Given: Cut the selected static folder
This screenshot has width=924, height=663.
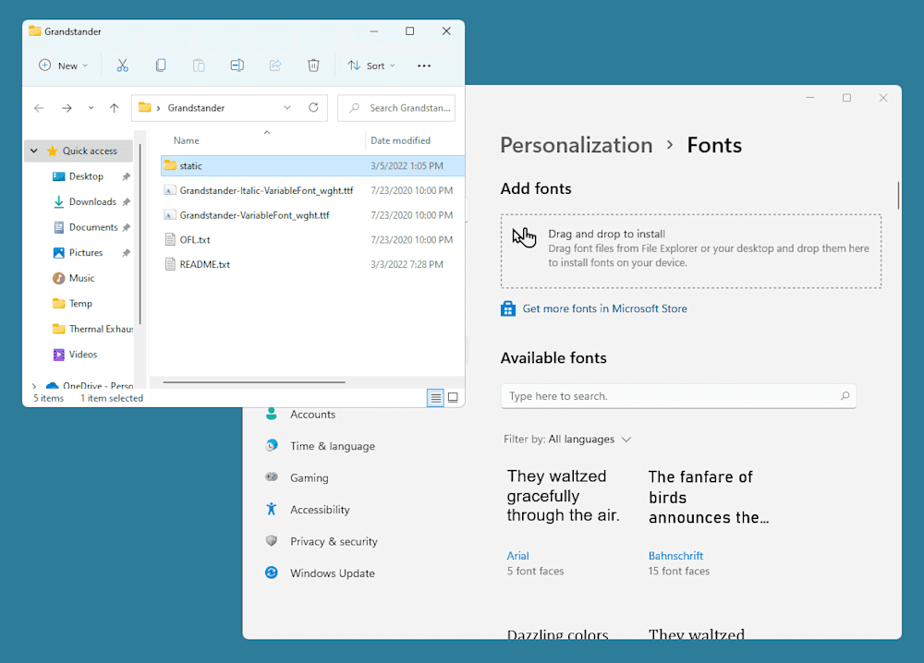Looking at the screenshot, I should pos(123,65).
